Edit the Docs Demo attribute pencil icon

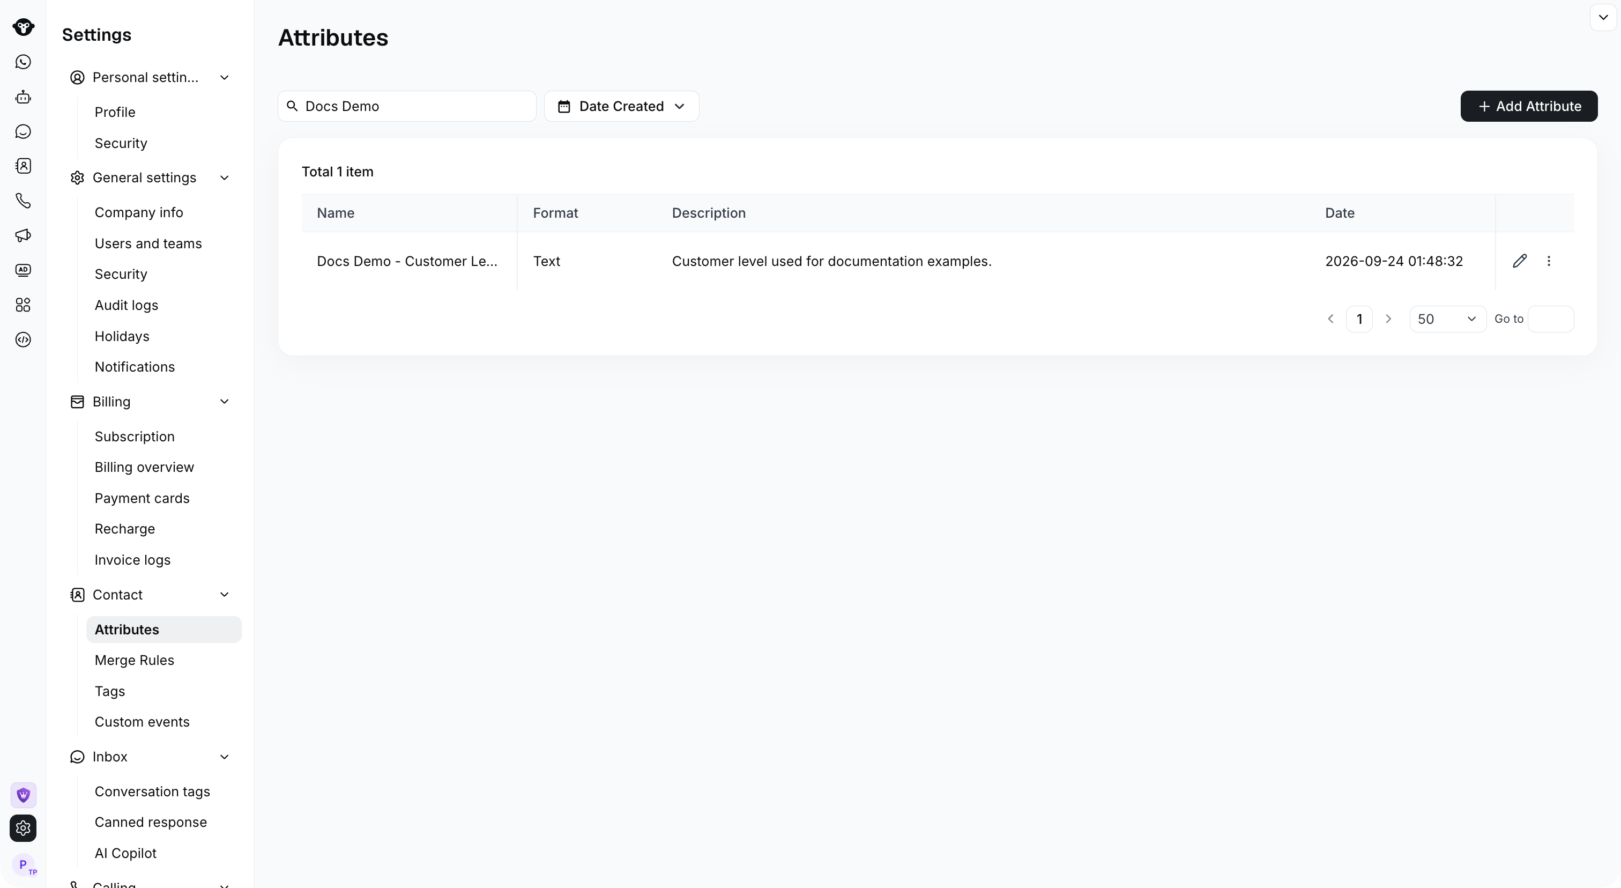click(1520, 261)
